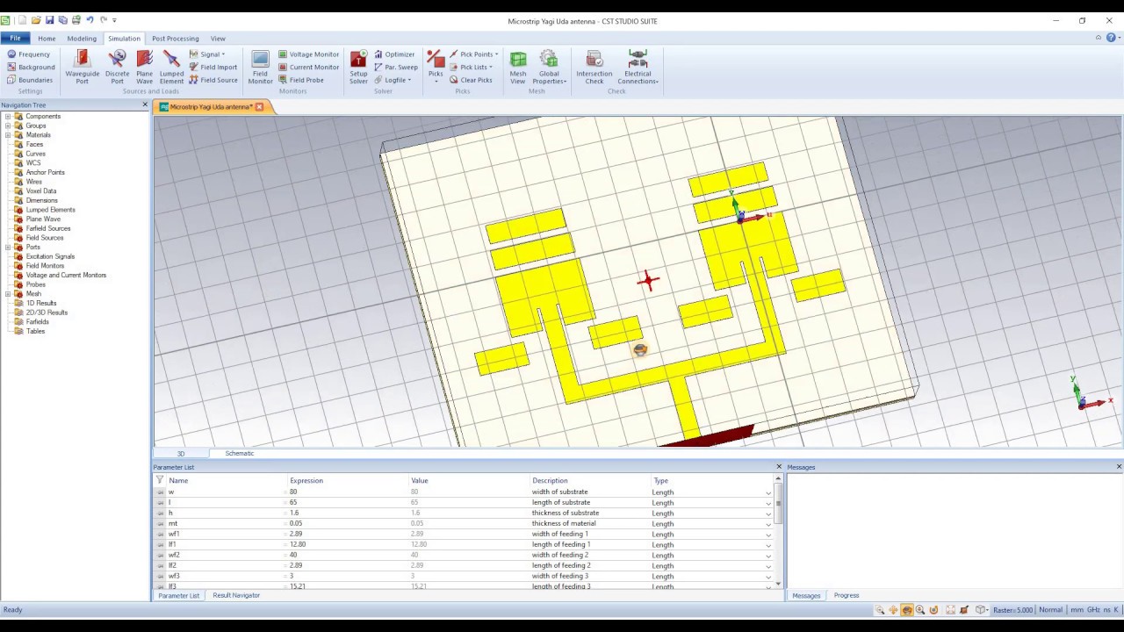Screen dimensions: 1124x632
Task: Add a Field Probe
Action: coord(301,80)
